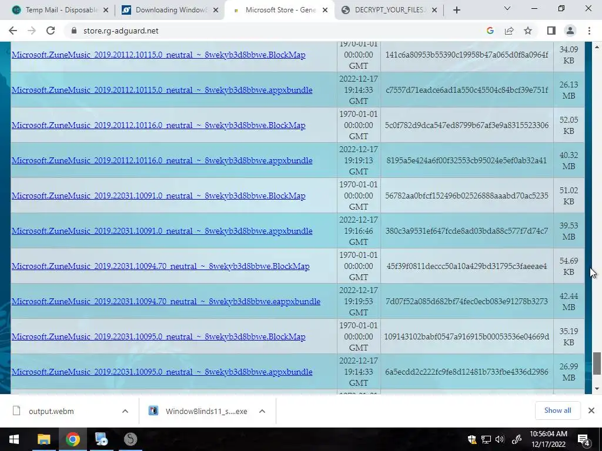Viewport: 602px width, 451px height.
Task: Download ZuneMusic 2019.20112.10115.0 appxbundle
Action: pyautogui.click(x=162, y=90)
